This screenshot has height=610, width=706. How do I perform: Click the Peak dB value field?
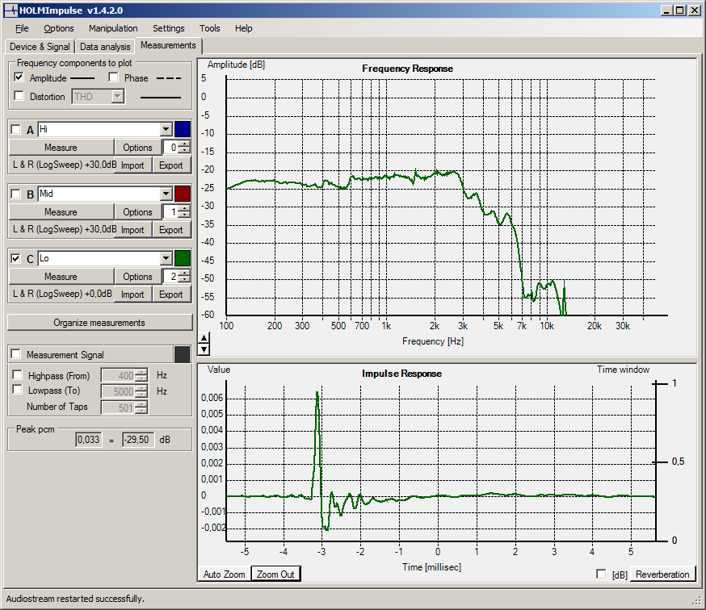pos(138,440)
